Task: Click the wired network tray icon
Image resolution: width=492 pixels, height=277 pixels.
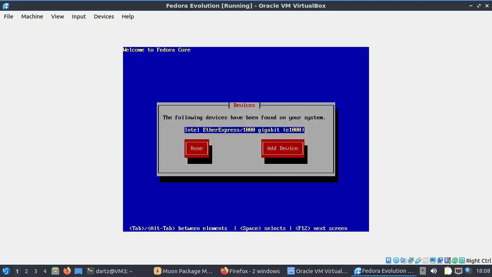Action: pos(458,271)
